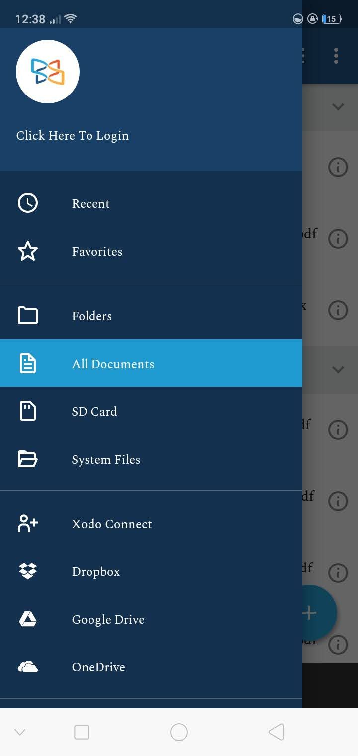Open Xodo Connect
This screenshot has width=358, height=756.
coord(151,524)
